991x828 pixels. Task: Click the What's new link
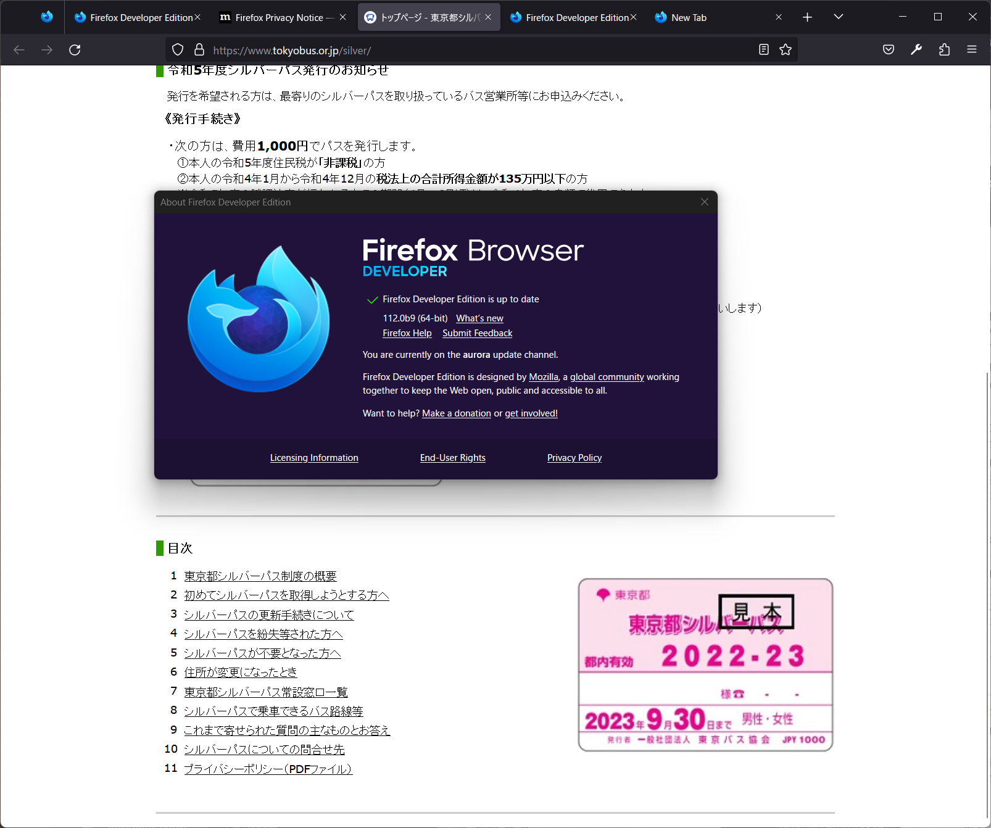tap(479, 318)
